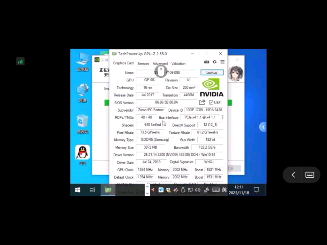Open the GPU-Z hamburger menu
This screenshot has height=245, width=327.
pyautogui.click(x=222, y=62)
